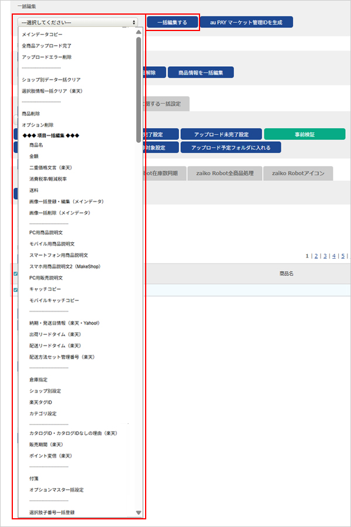Click the dropdown list scrollbar thumb
This screenshot has height=527, width=351.
coord(139,90)
